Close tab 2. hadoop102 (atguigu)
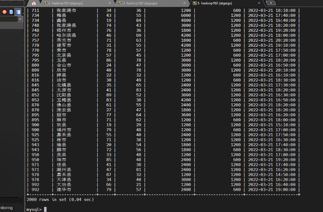This screenshot has width=323, height=212. (x=110, y=3)
